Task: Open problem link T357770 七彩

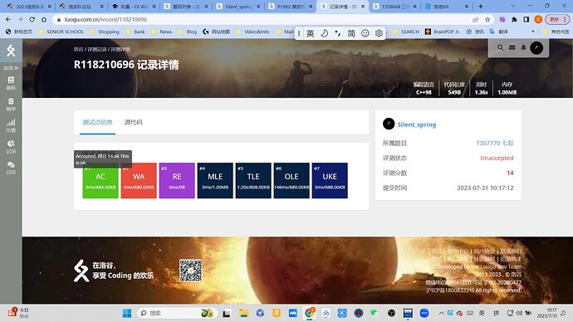Action: point(495,143)
